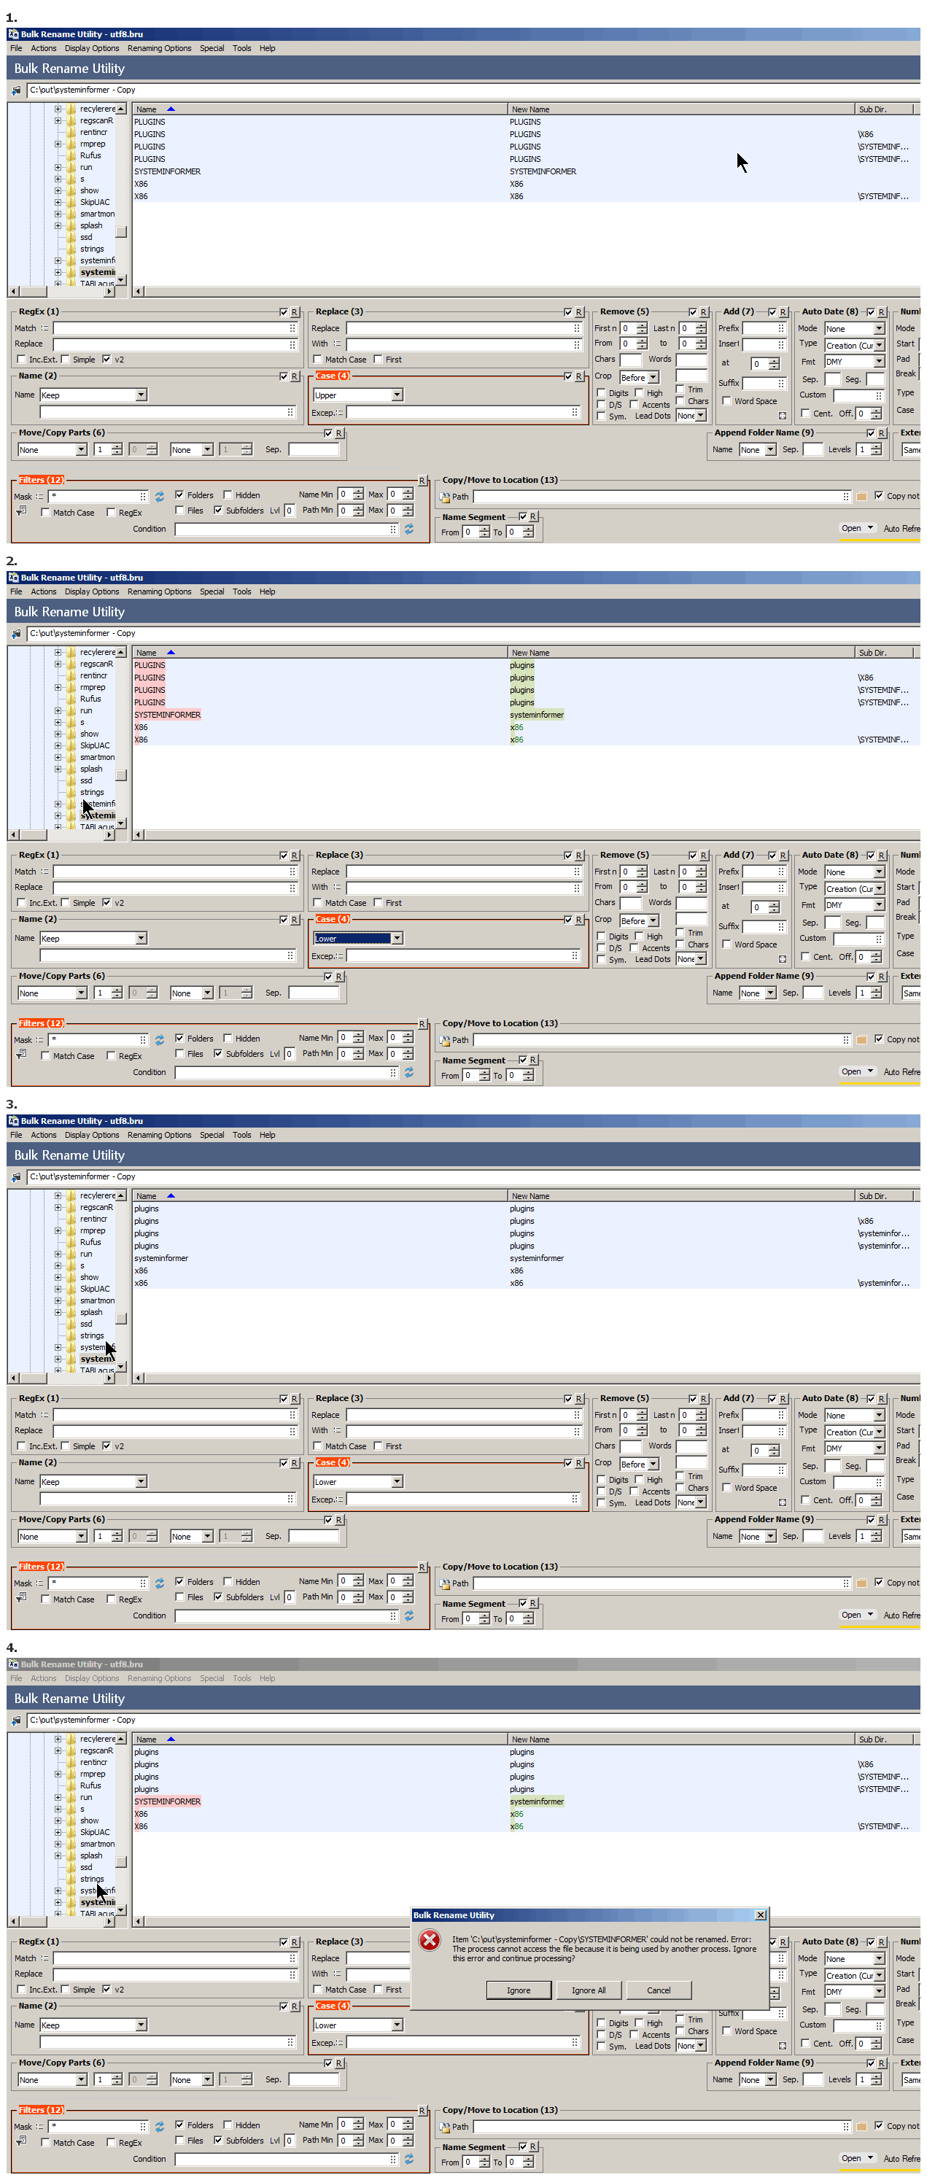Screen dimensions: 927x2180
Task: Open Case Upper dropdown in first window
Action: (397, 395)
